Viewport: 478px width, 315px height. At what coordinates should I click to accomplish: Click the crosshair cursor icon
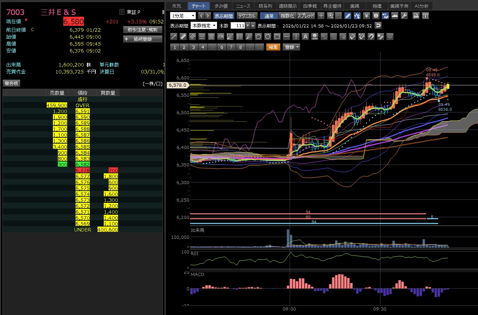[321, 16]
